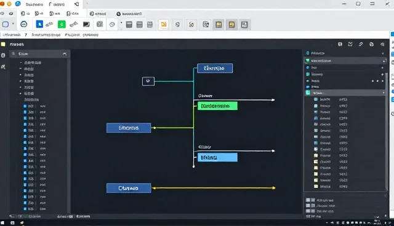394x226 pixels.
Task: Click the dark monitor-shaped toolbar icon
Action: pyautogui.click(x=86, y=25)
